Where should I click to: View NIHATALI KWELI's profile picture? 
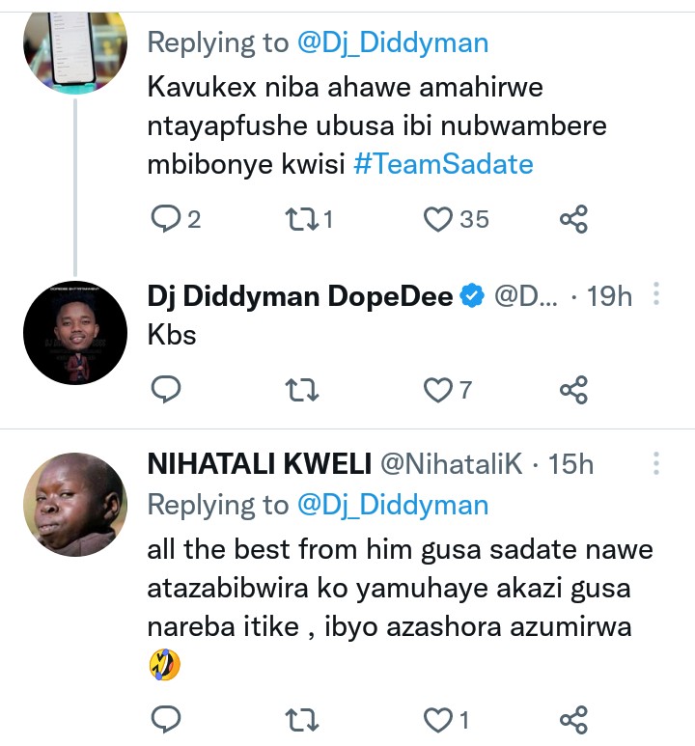tap(74, 504)
